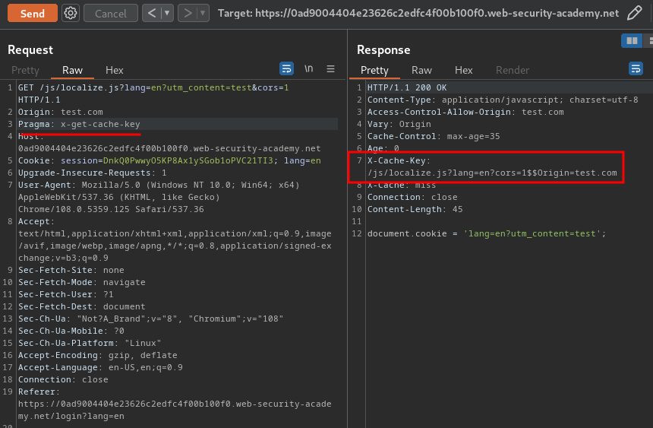This screenshot has height=428, width=653.
Task: Click the Target URL text
Action: [x=418, y=14]
